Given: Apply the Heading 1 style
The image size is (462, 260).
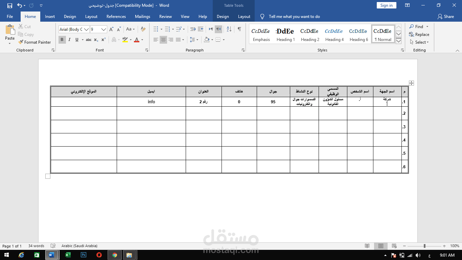Looking at the screenshot, I should point(286,35).
